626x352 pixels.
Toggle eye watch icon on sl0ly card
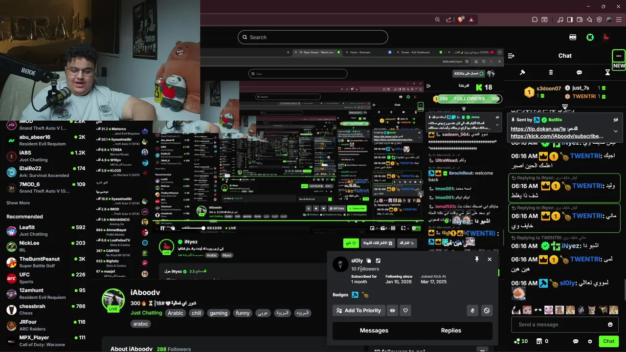[x=392, y=310]
